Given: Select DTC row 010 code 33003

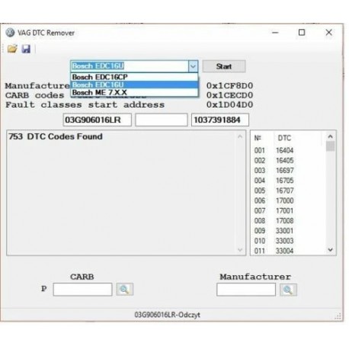Looking at the screenshot, I should (288, 241).
